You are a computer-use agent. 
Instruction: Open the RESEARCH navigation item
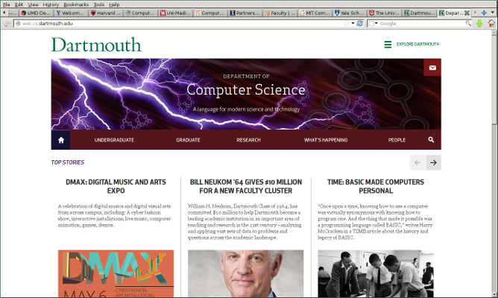248,140
